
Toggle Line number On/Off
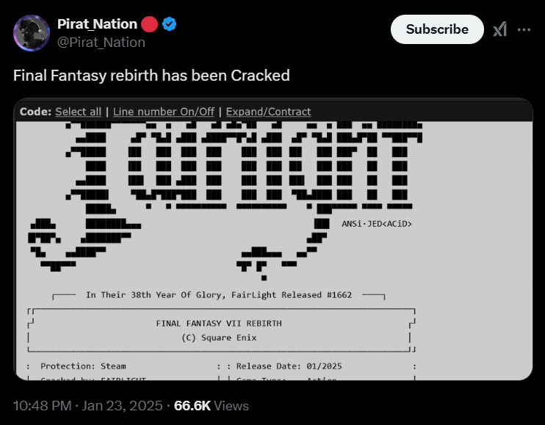pyautogui.click(x=164, y=112)
